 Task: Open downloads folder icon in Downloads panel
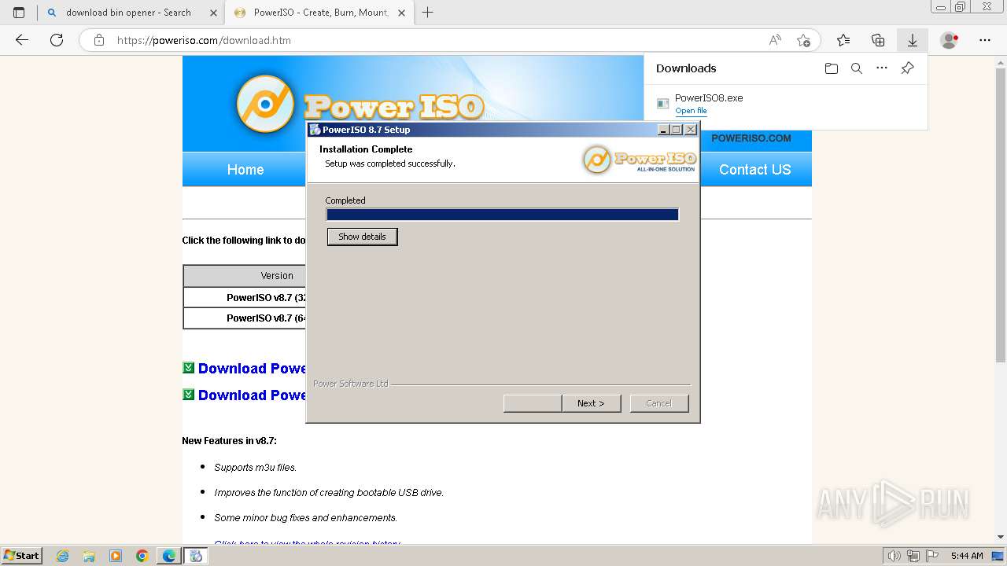tap(832, 68)
